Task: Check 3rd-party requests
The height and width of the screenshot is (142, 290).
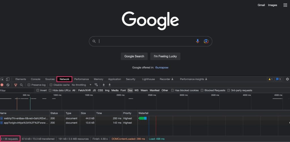Action: (x=229, y=90)
